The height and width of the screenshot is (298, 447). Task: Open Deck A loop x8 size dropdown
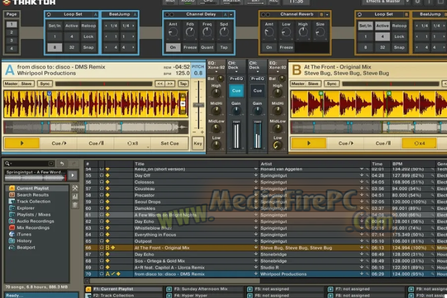(x=148, y=147)
